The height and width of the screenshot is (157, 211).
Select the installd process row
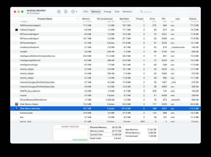[105, 51]
